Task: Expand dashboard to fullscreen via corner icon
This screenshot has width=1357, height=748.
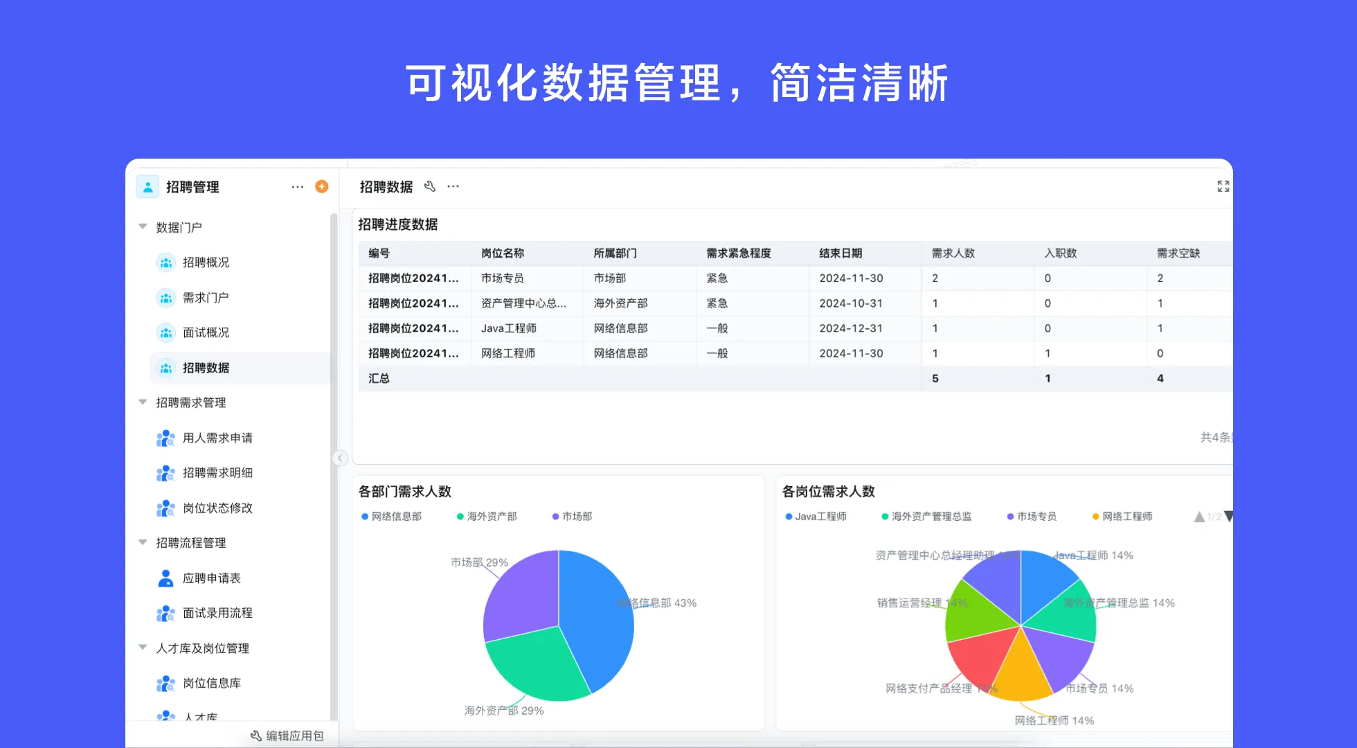Action: coord(1223,185)
